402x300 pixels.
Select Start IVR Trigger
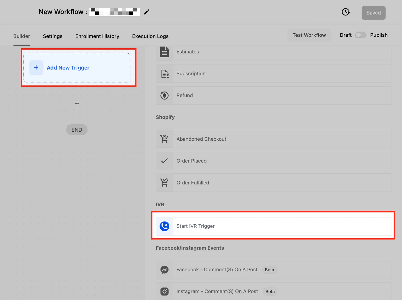pyautogui.click(x=274, y=226)
